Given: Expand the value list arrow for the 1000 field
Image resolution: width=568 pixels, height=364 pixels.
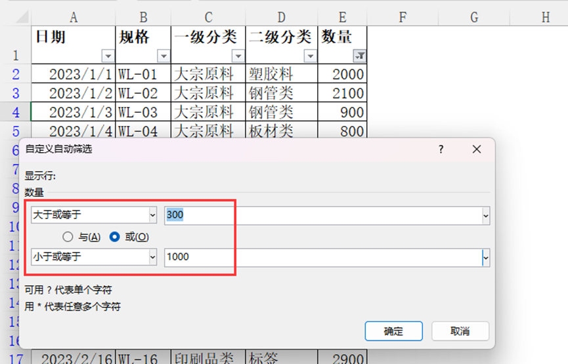Looking at the screenshot, I should (x=486, y=258).
